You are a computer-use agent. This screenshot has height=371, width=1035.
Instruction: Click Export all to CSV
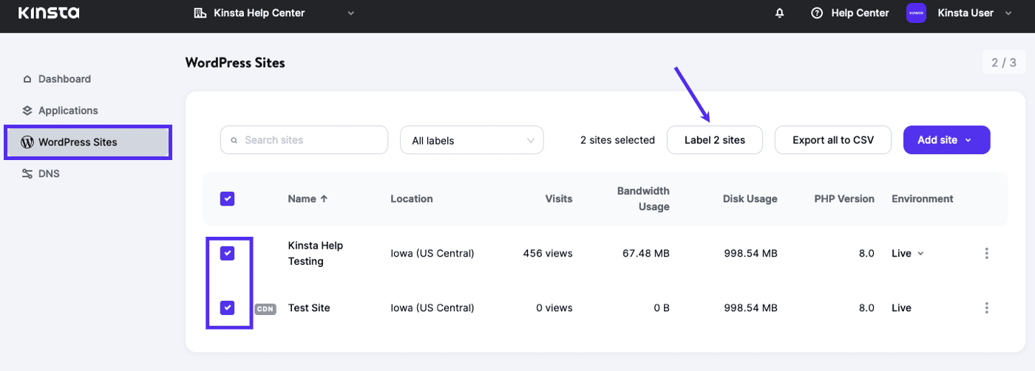click(x=832, y=140)
